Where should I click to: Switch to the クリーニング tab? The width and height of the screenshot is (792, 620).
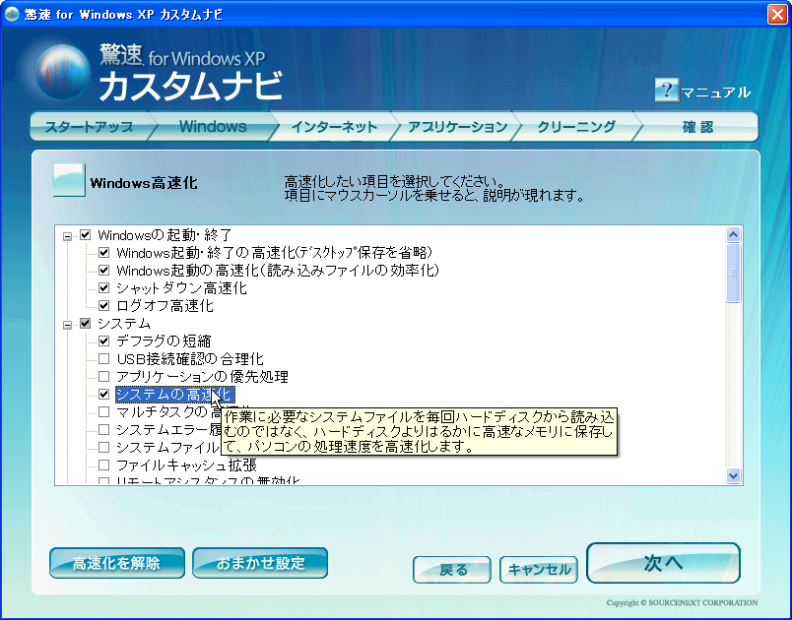point(576,126)
